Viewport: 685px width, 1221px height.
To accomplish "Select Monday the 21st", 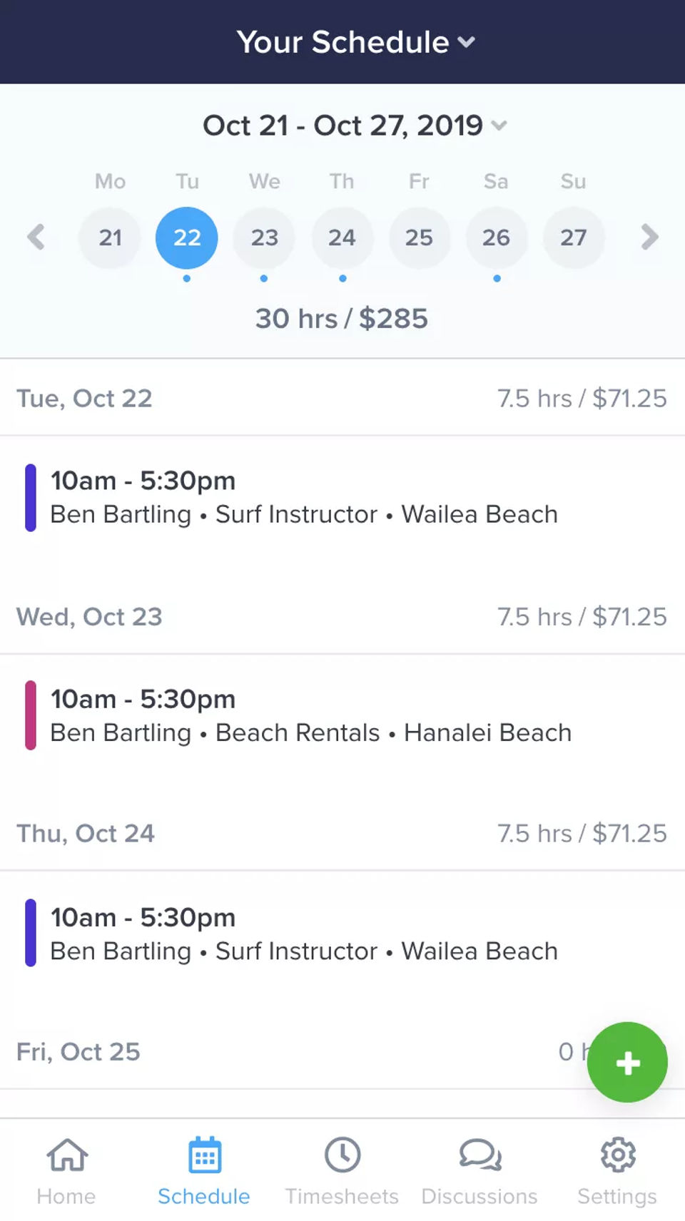I will click(110, 237).
